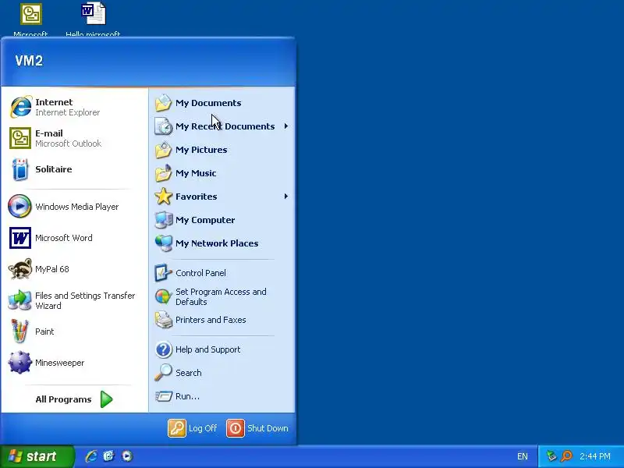Open MyPal 68 browser
This screenshot has height=468, width=624.
[74, 269]
